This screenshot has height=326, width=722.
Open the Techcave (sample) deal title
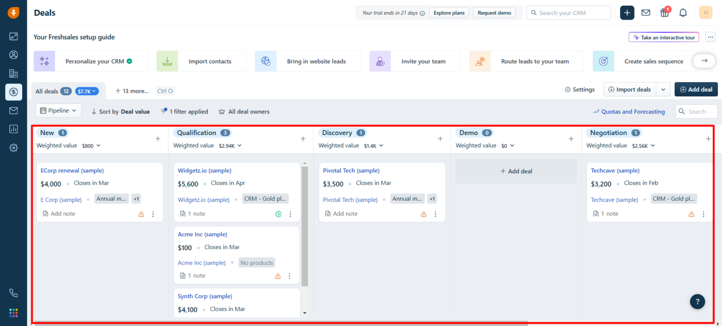tap(615, 171)
